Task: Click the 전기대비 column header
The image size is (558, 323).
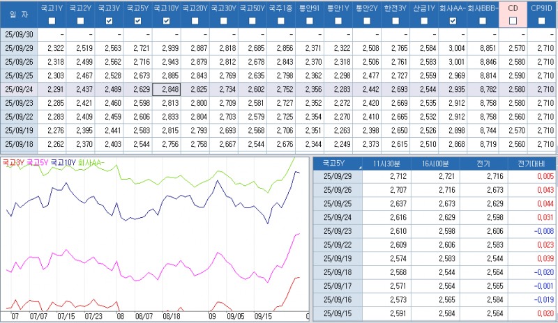Action: point(532,164)
